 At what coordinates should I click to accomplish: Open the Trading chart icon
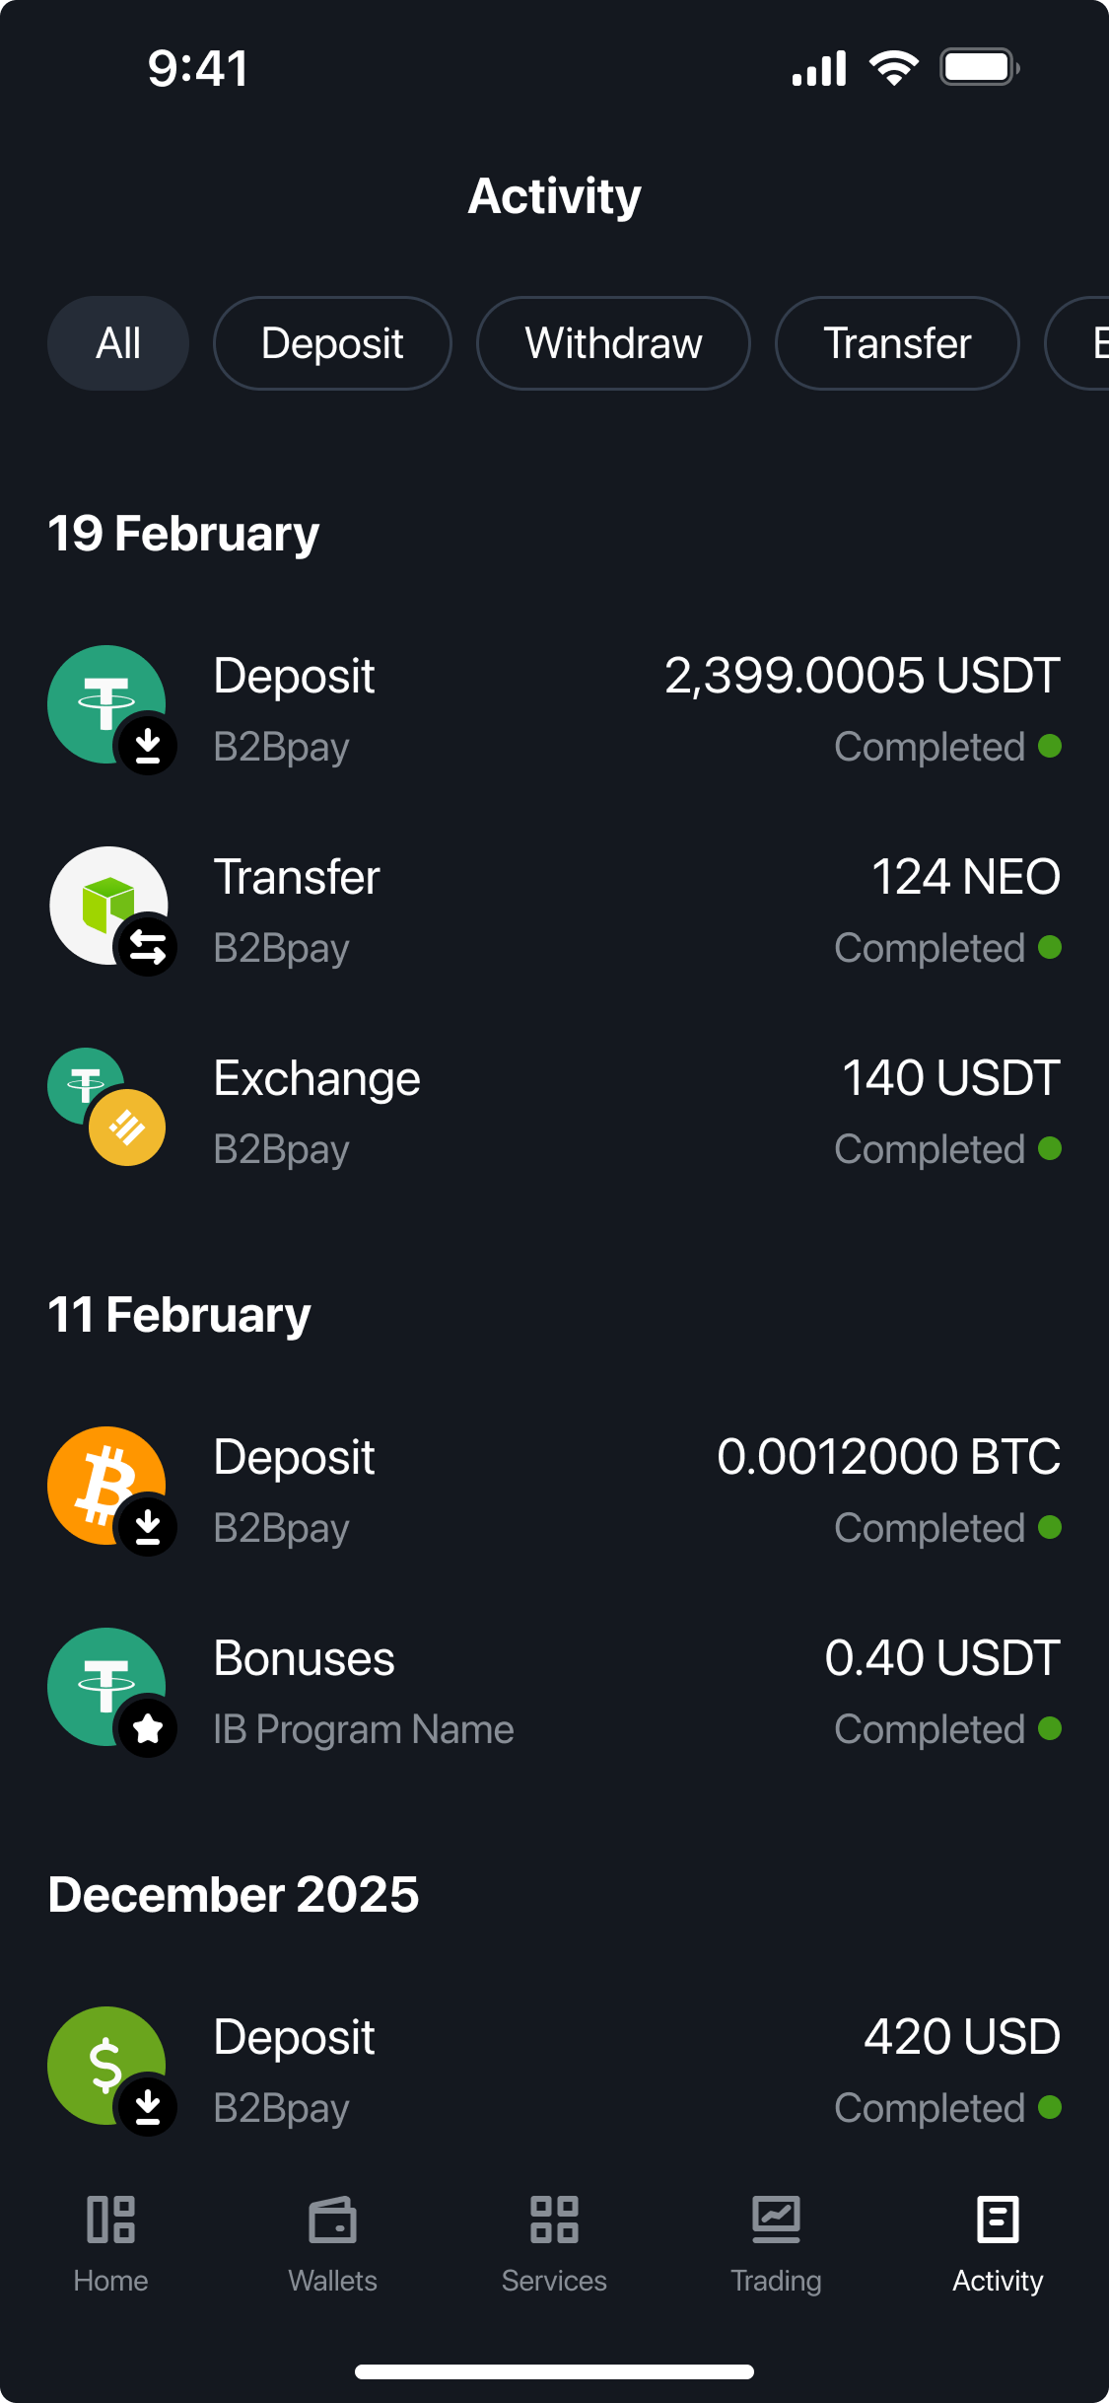[776, 2220]
